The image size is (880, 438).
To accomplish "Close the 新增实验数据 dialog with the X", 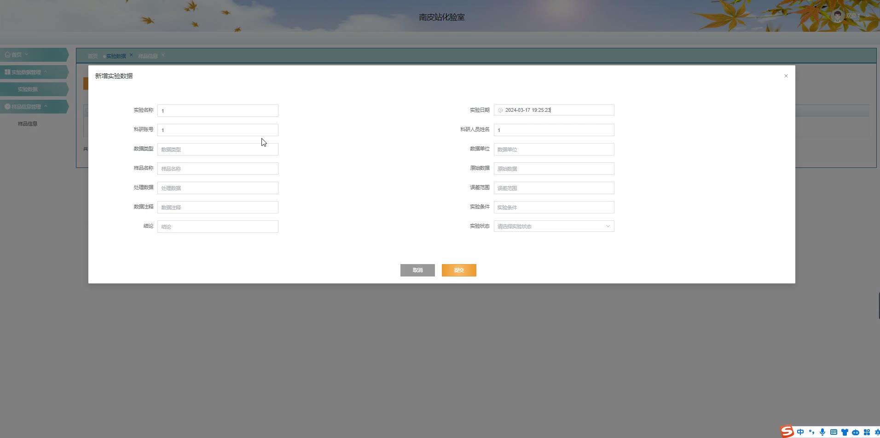I will 786,76.
